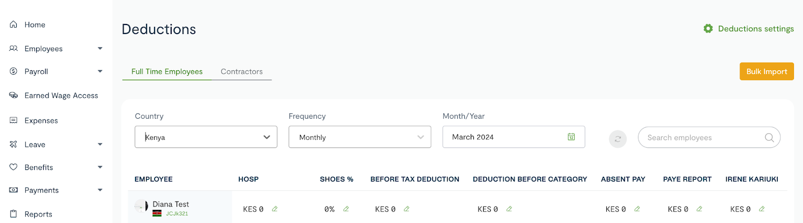
Task: Open the Country dropdown showing Kenya
Action: coord(206,137)
